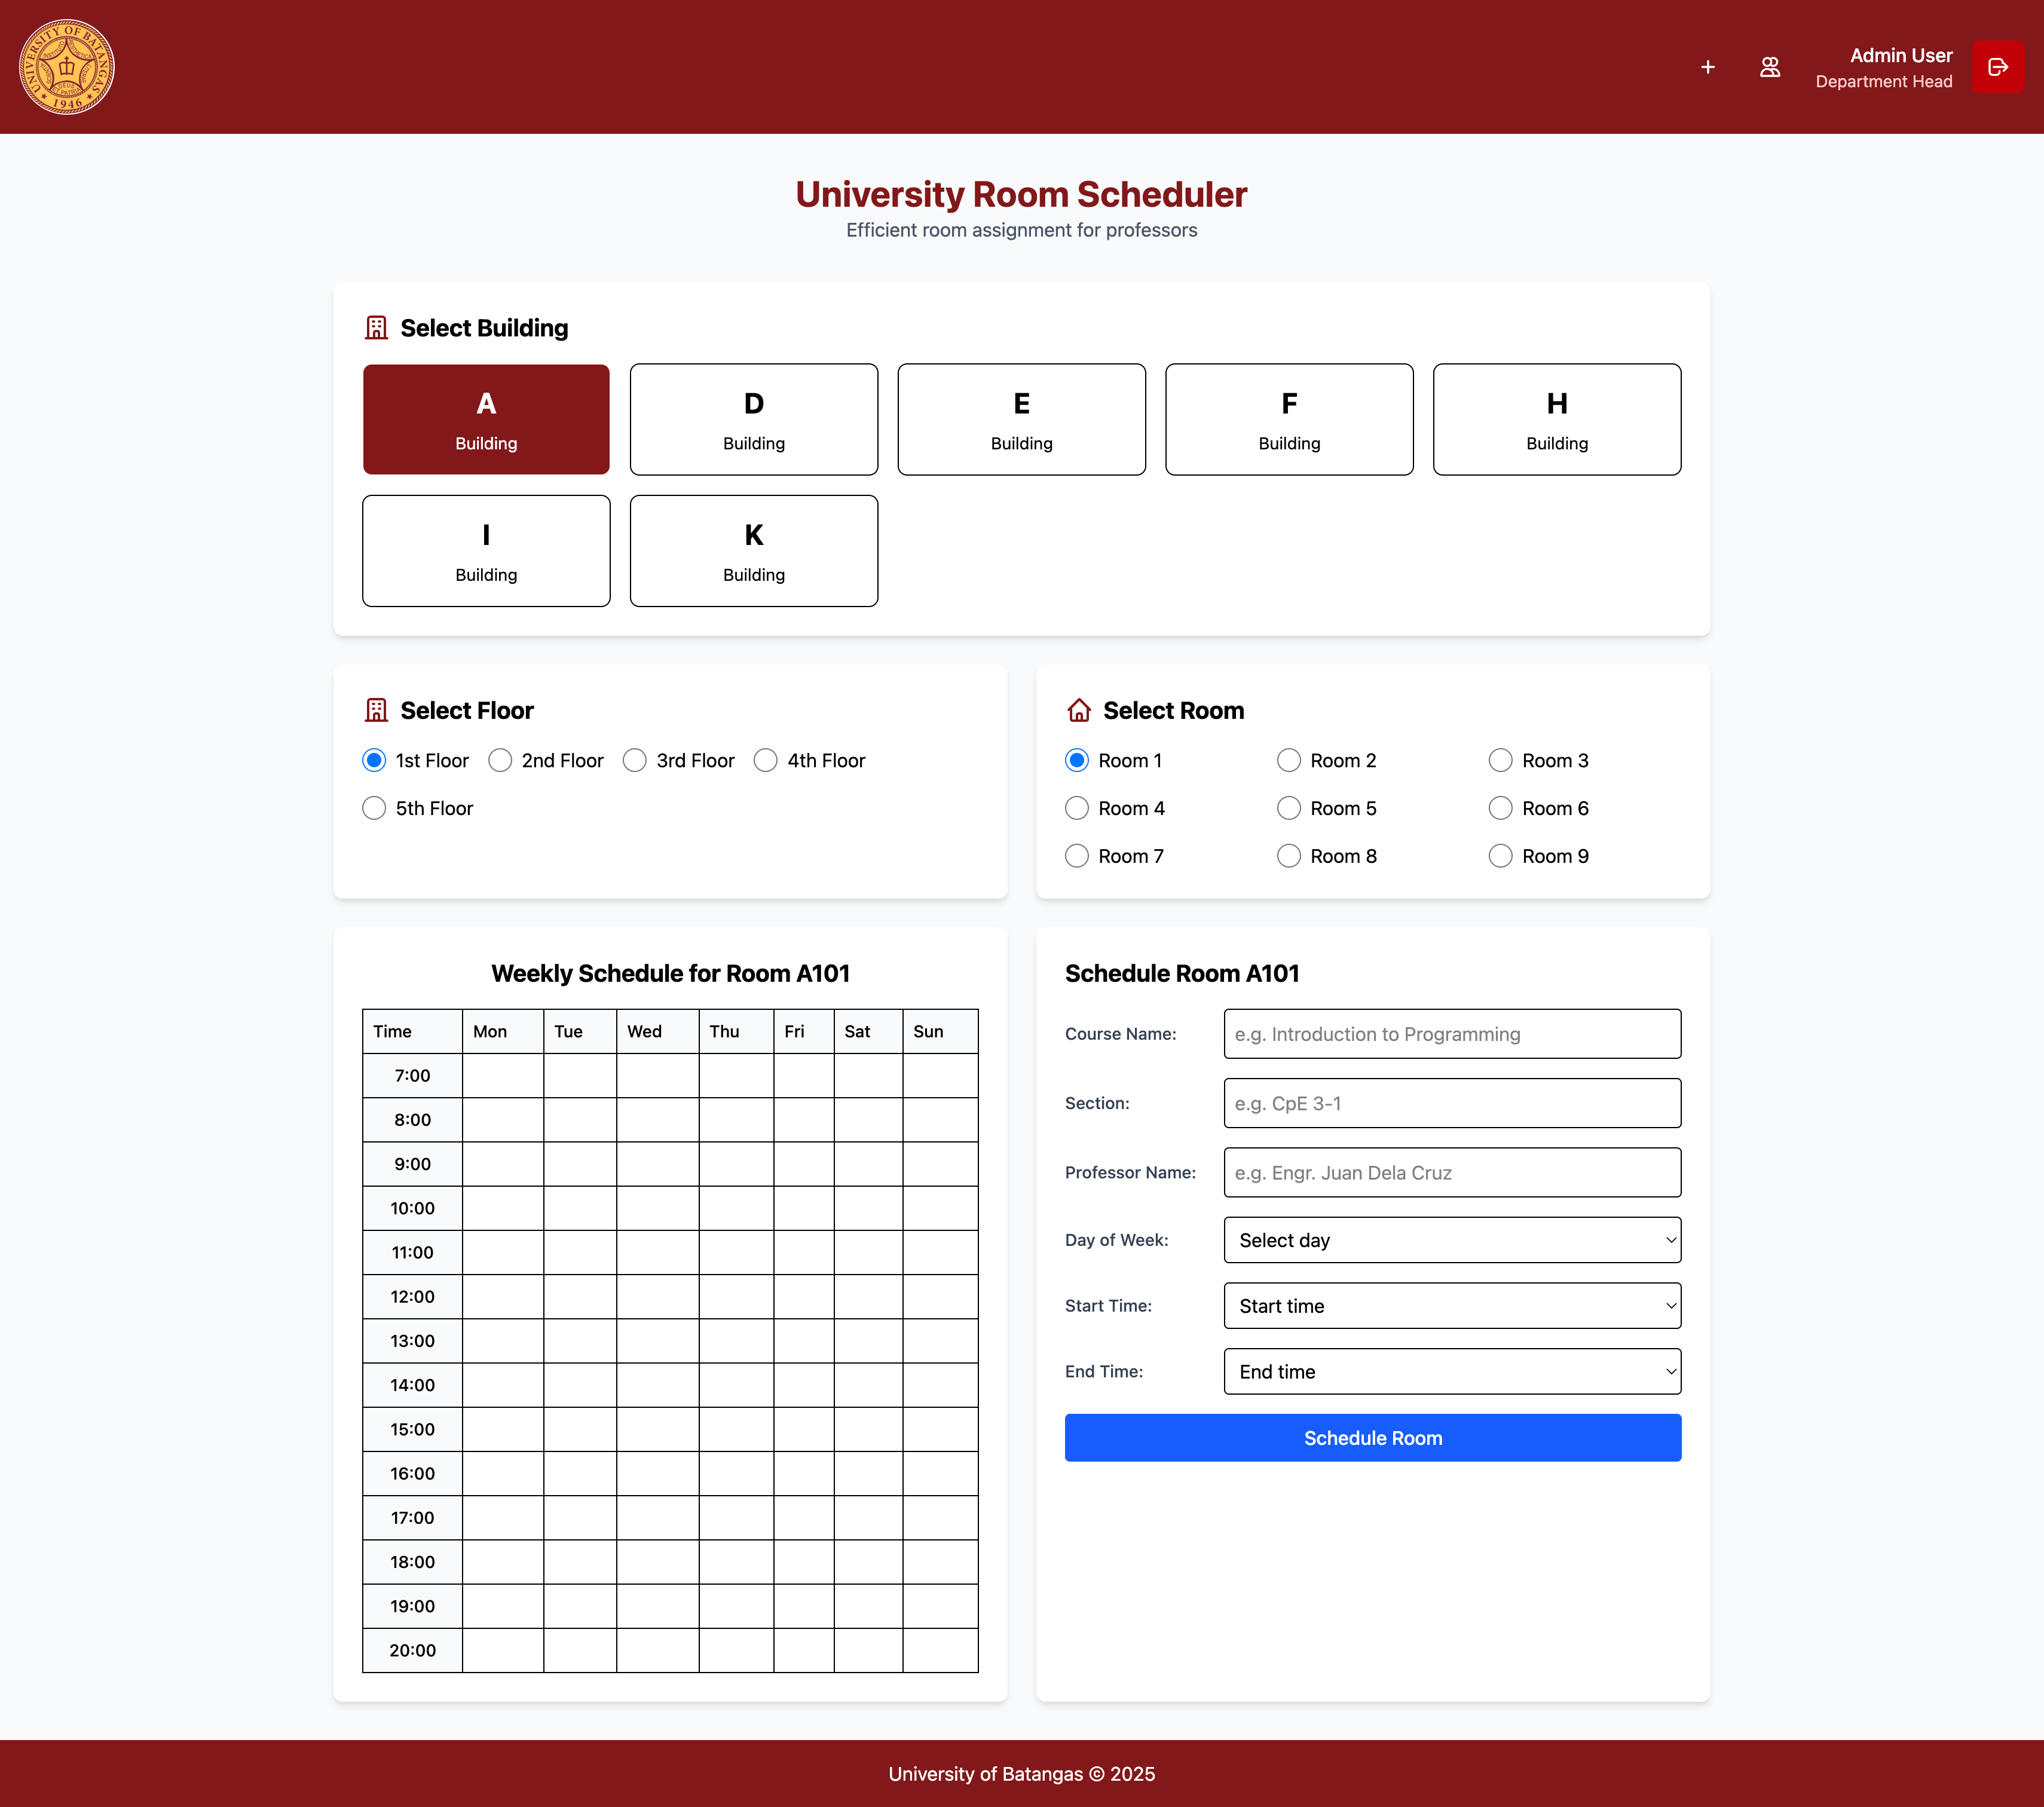Choose Room 9
Image resolution: width=2044 pixels, height=1807 pixels.
1500,856
